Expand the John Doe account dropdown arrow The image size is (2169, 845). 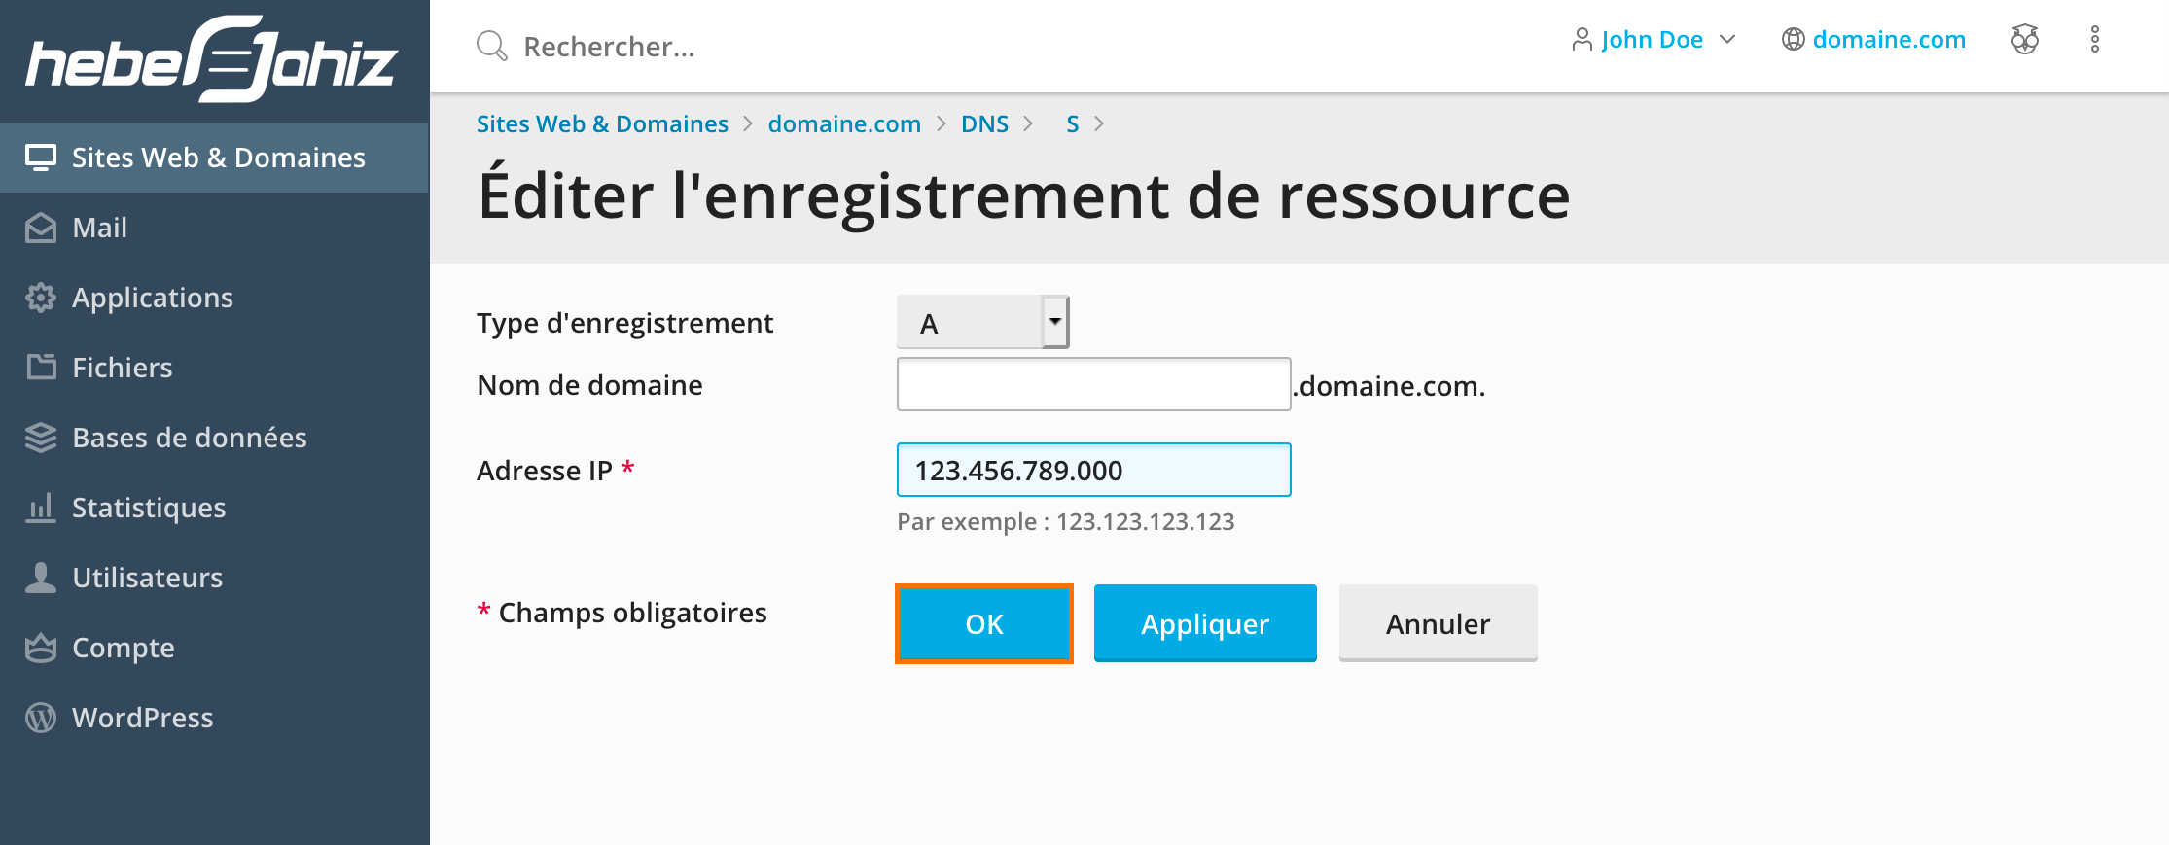(x=1727, y=40)
